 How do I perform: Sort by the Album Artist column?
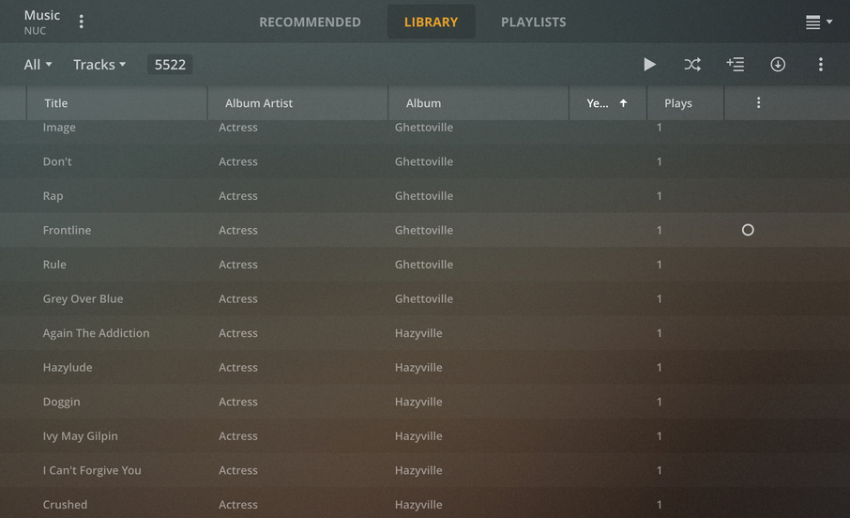[297, 103]
